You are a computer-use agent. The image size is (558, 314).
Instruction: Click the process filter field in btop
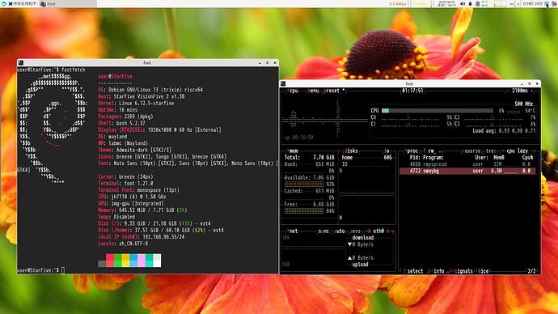(x=433, y=151)
